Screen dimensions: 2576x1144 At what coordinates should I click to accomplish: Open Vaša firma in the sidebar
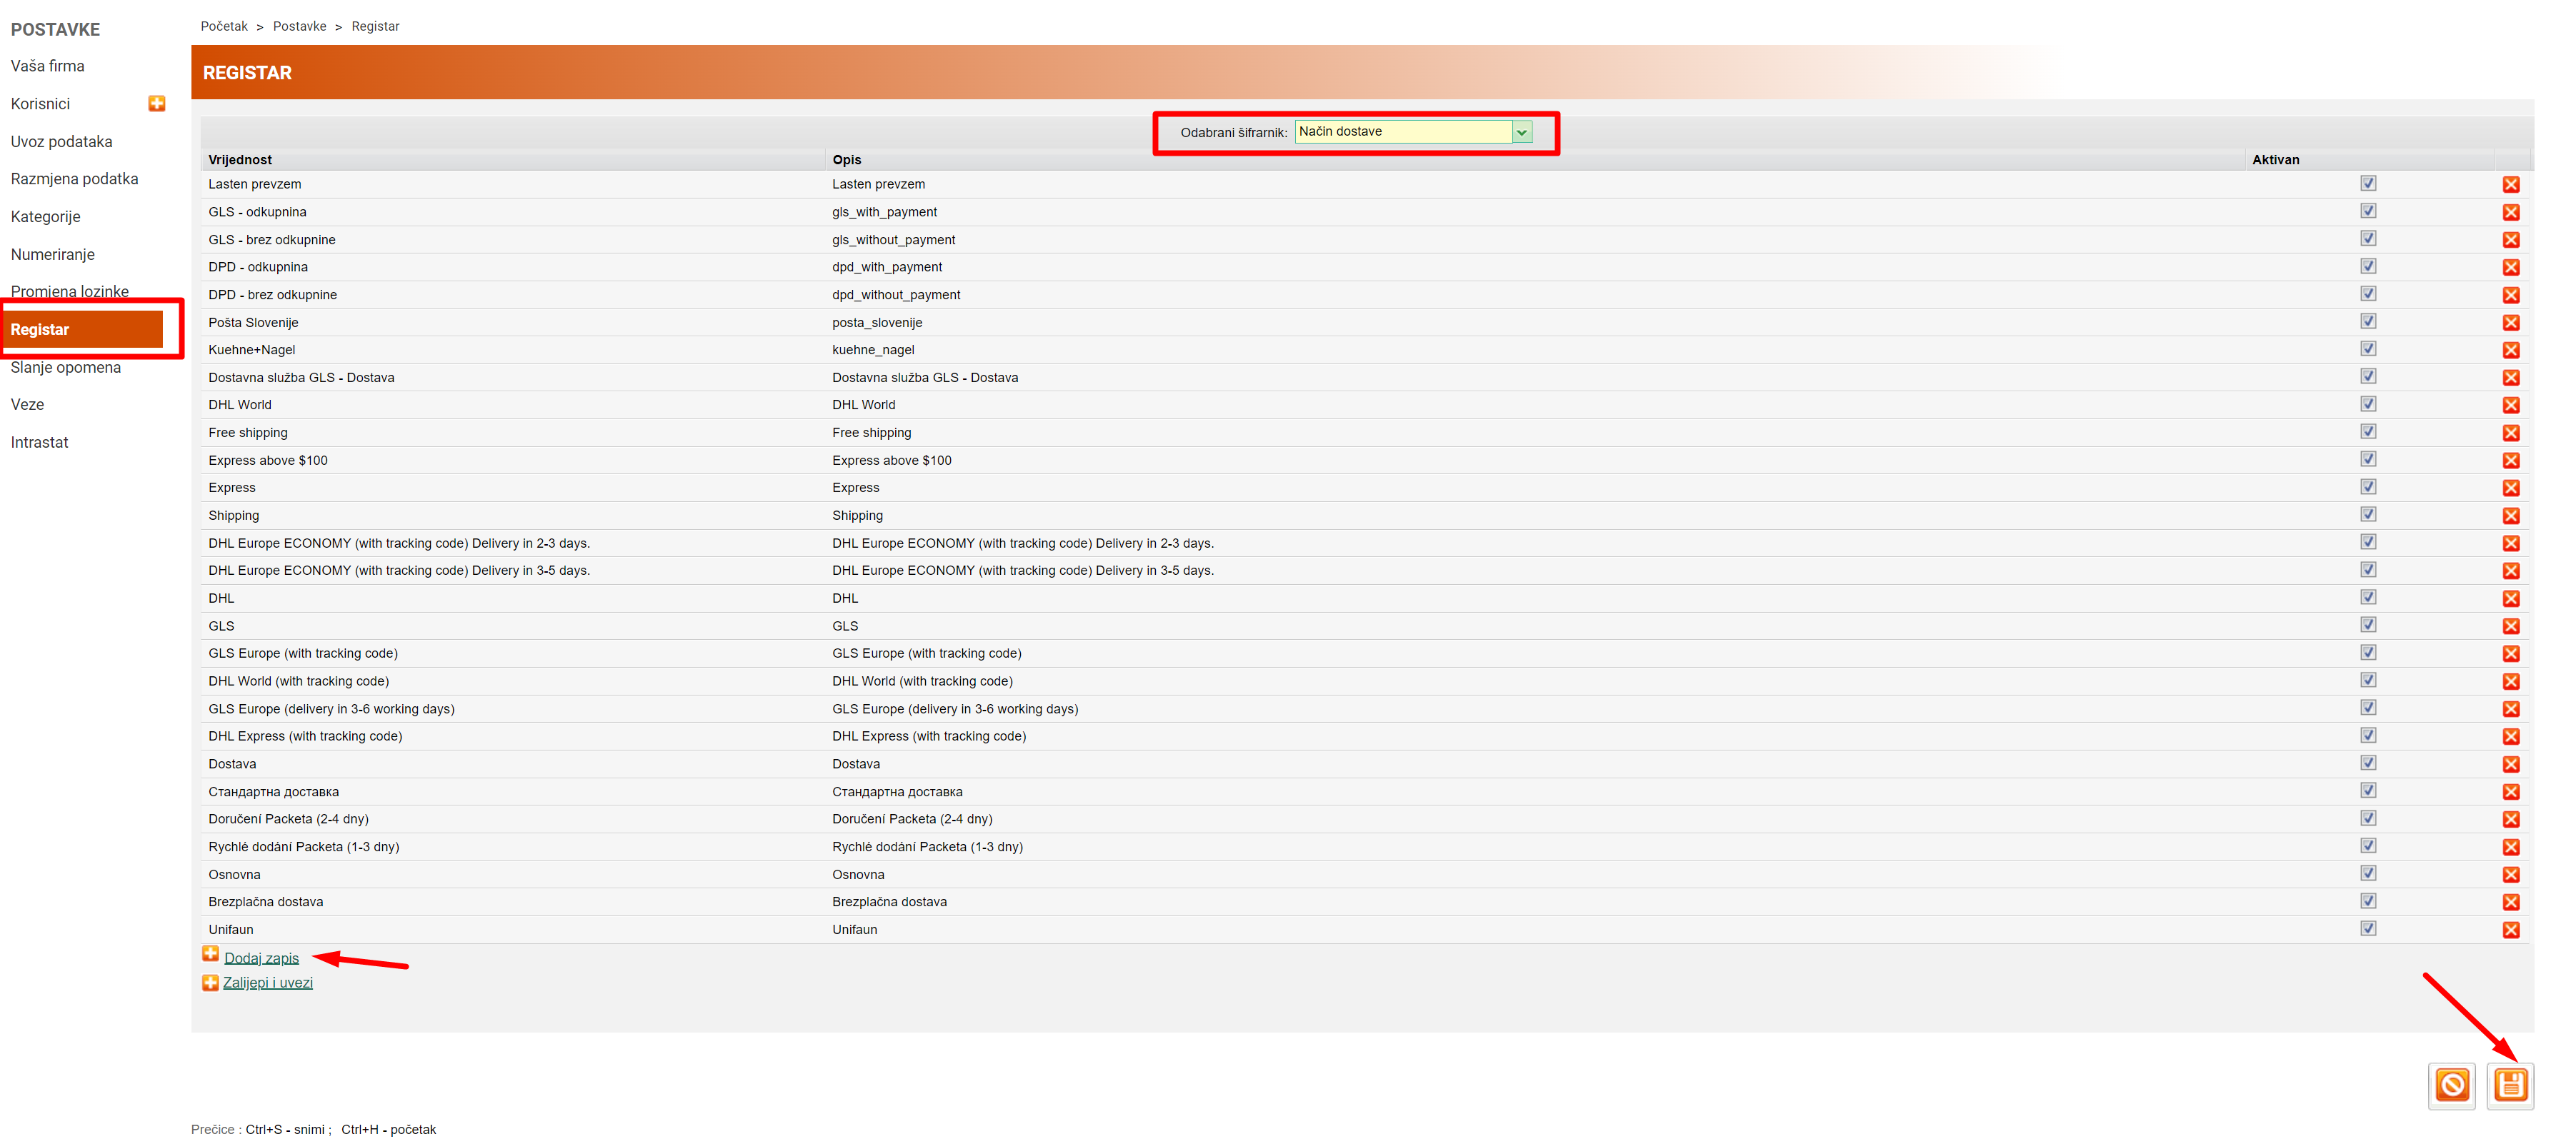(47, 66)
